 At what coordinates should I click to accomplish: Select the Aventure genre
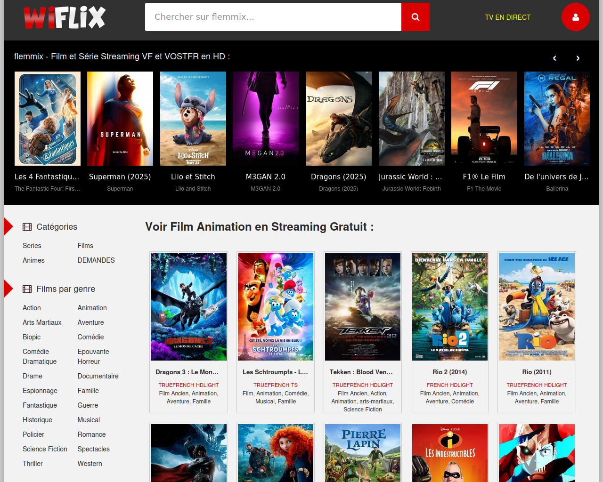click(91, 322)
